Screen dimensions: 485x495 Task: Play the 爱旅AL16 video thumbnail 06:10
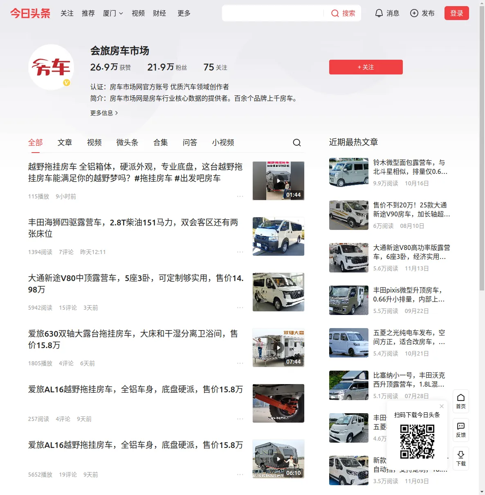pos(278,459)
